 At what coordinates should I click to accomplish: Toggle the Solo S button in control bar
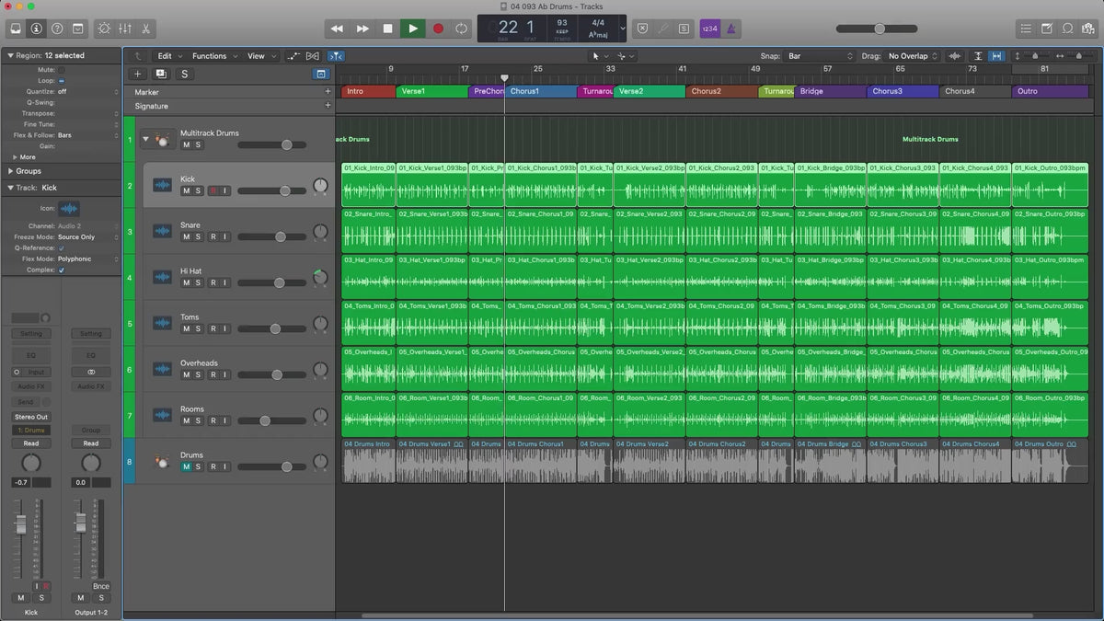point(684,29)
